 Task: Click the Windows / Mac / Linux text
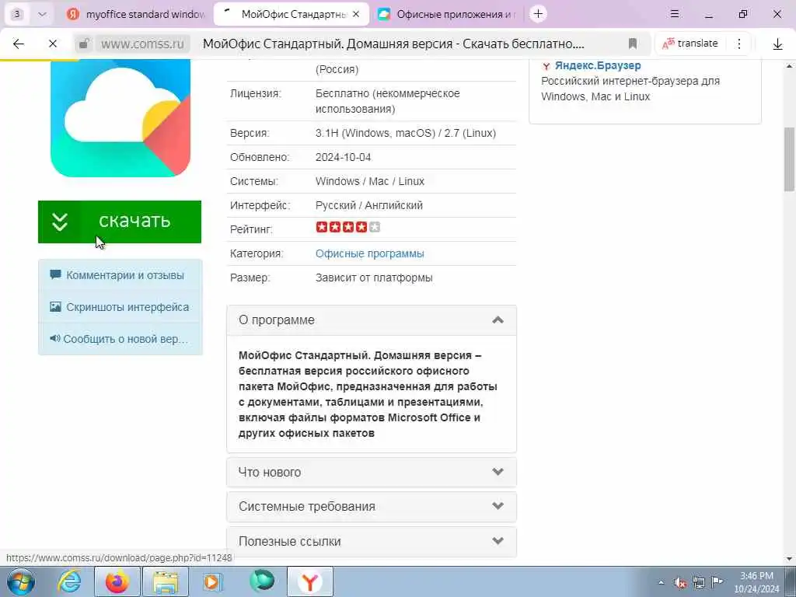pyautogui.click(x=369, y=181)
